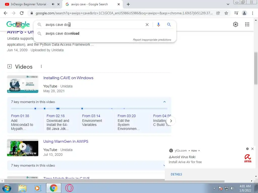Click the Google logo
Image resolution: width=258 pixels, height=193 pixels.
pos(18,25)
